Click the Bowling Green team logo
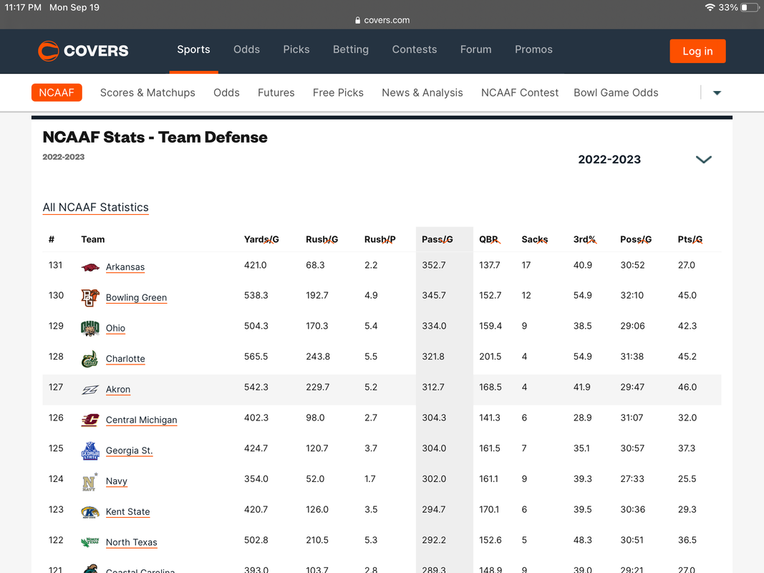764x573 pixels. click(90, 298)
